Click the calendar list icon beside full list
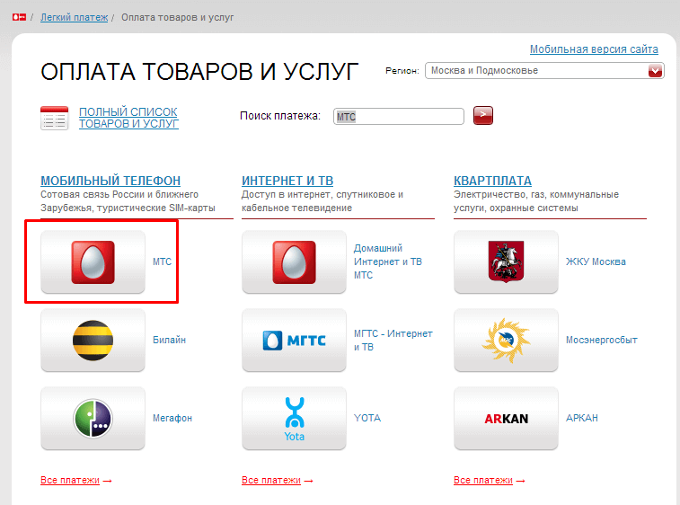This screenshot has width=680, height=505. (x=54, y=118)
